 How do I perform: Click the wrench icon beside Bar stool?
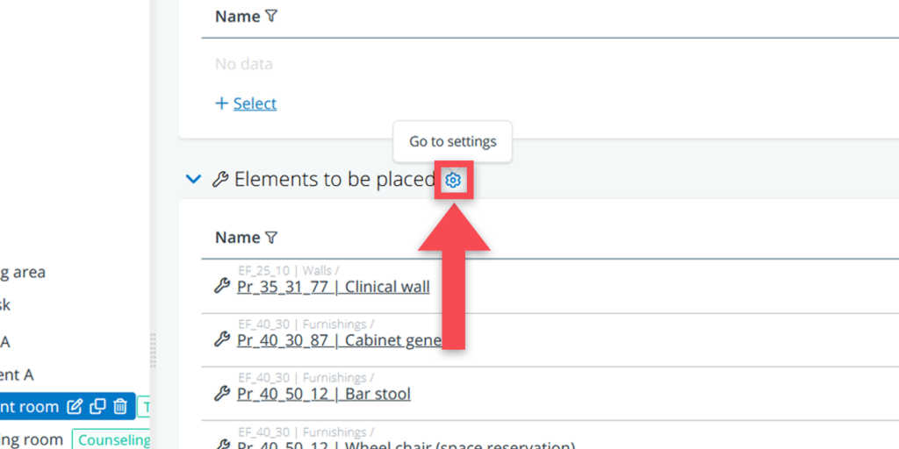(x=222, y=394)
